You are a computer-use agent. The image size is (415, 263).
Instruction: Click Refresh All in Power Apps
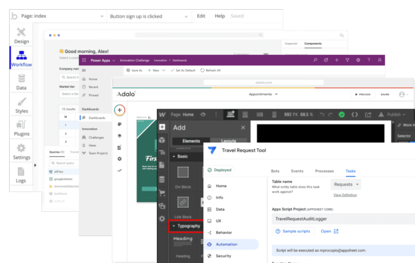pyautogui.click(x=211, y=70)
